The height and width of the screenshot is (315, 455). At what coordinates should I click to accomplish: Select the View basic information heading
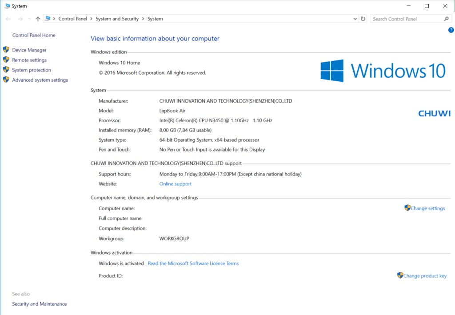155,39
